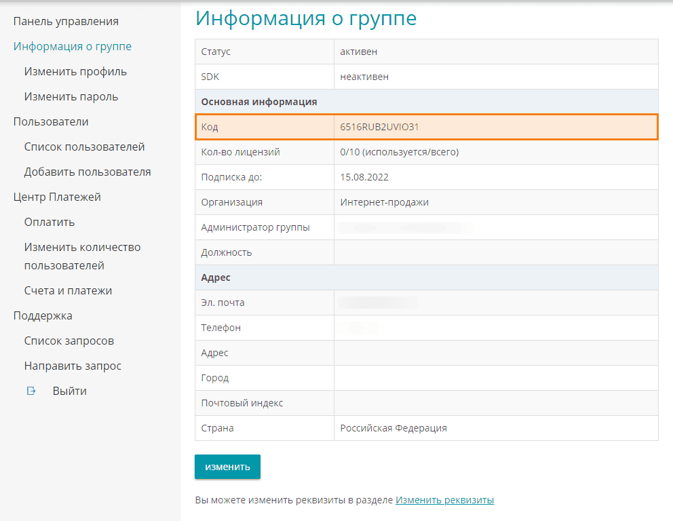Click subscription date 15.08.2022
The image size is (673, 521).
[364, 177]
